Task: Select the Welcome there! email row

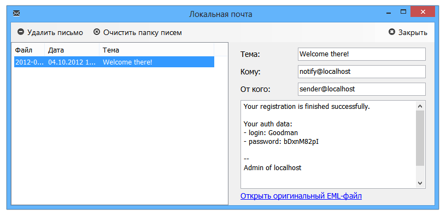Action: [114, 62]
